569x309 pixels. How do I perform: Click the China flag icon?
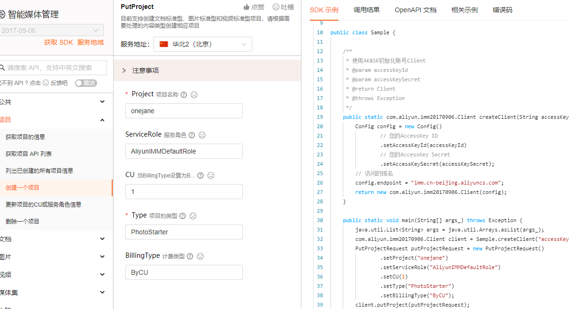pyautogui.click(x=163, y=44)
